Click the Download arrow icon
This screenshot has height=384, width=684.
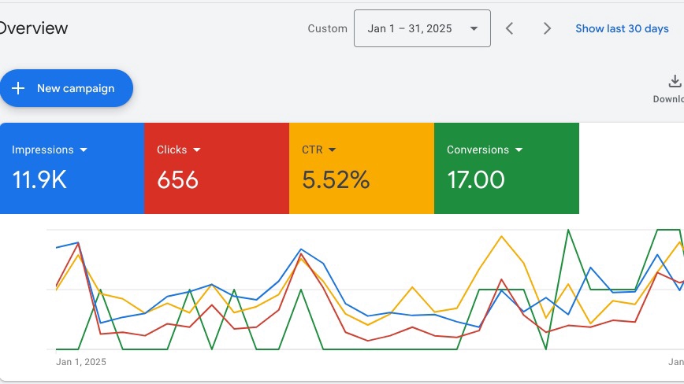pyautogui.click(x=675, y=81)
